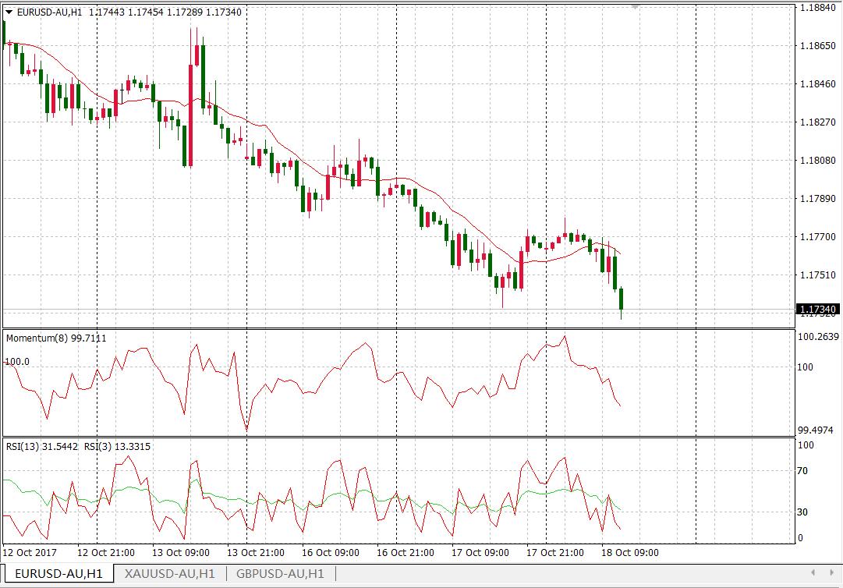Click the 30 level on RSI scale

click(802, 512)
